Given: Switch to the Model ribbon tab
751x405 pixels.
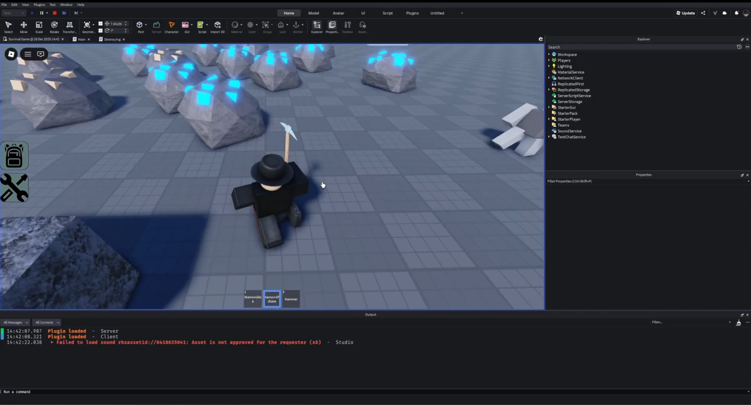Looking at the screenshot, I should point(313,13).
